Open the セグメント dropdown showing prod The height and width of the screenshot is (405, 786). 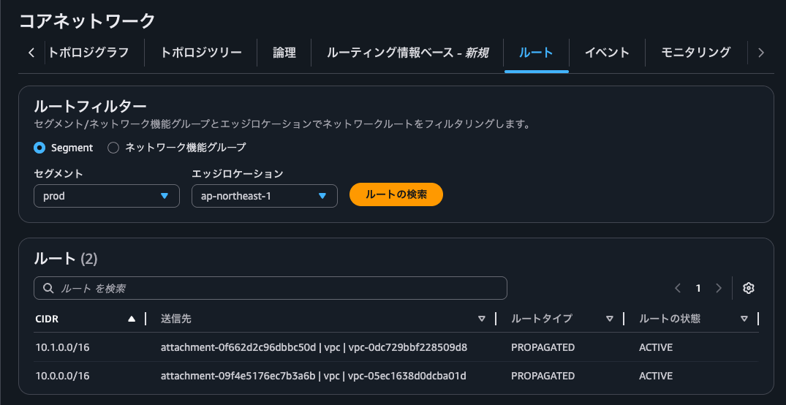coord(107,196)
